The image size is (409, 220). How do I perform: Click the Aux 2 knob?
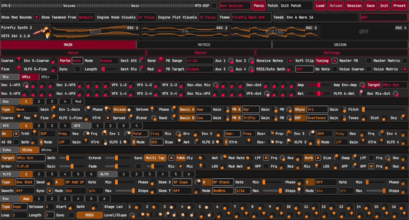[251, 61]
